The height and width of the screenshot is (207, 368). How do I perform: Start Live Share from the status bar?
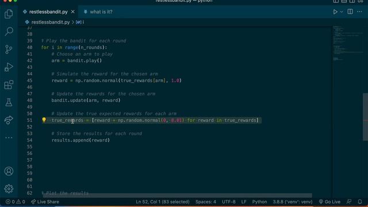point(45,202)
